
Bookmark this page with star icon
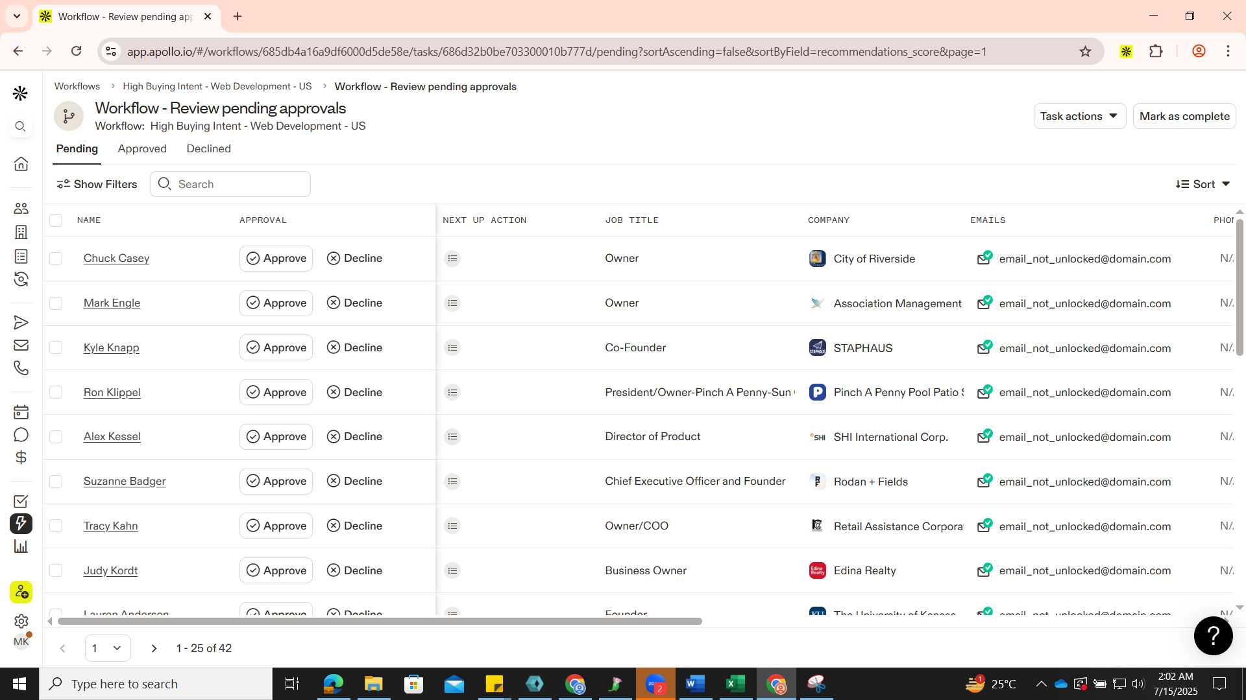click(x=1085, y=51)
